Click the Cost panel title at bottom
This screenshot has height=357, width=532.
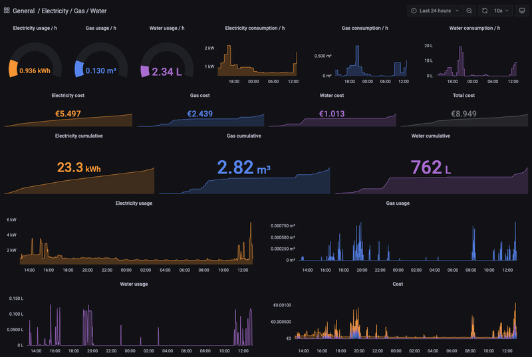(x=398, y=284)
